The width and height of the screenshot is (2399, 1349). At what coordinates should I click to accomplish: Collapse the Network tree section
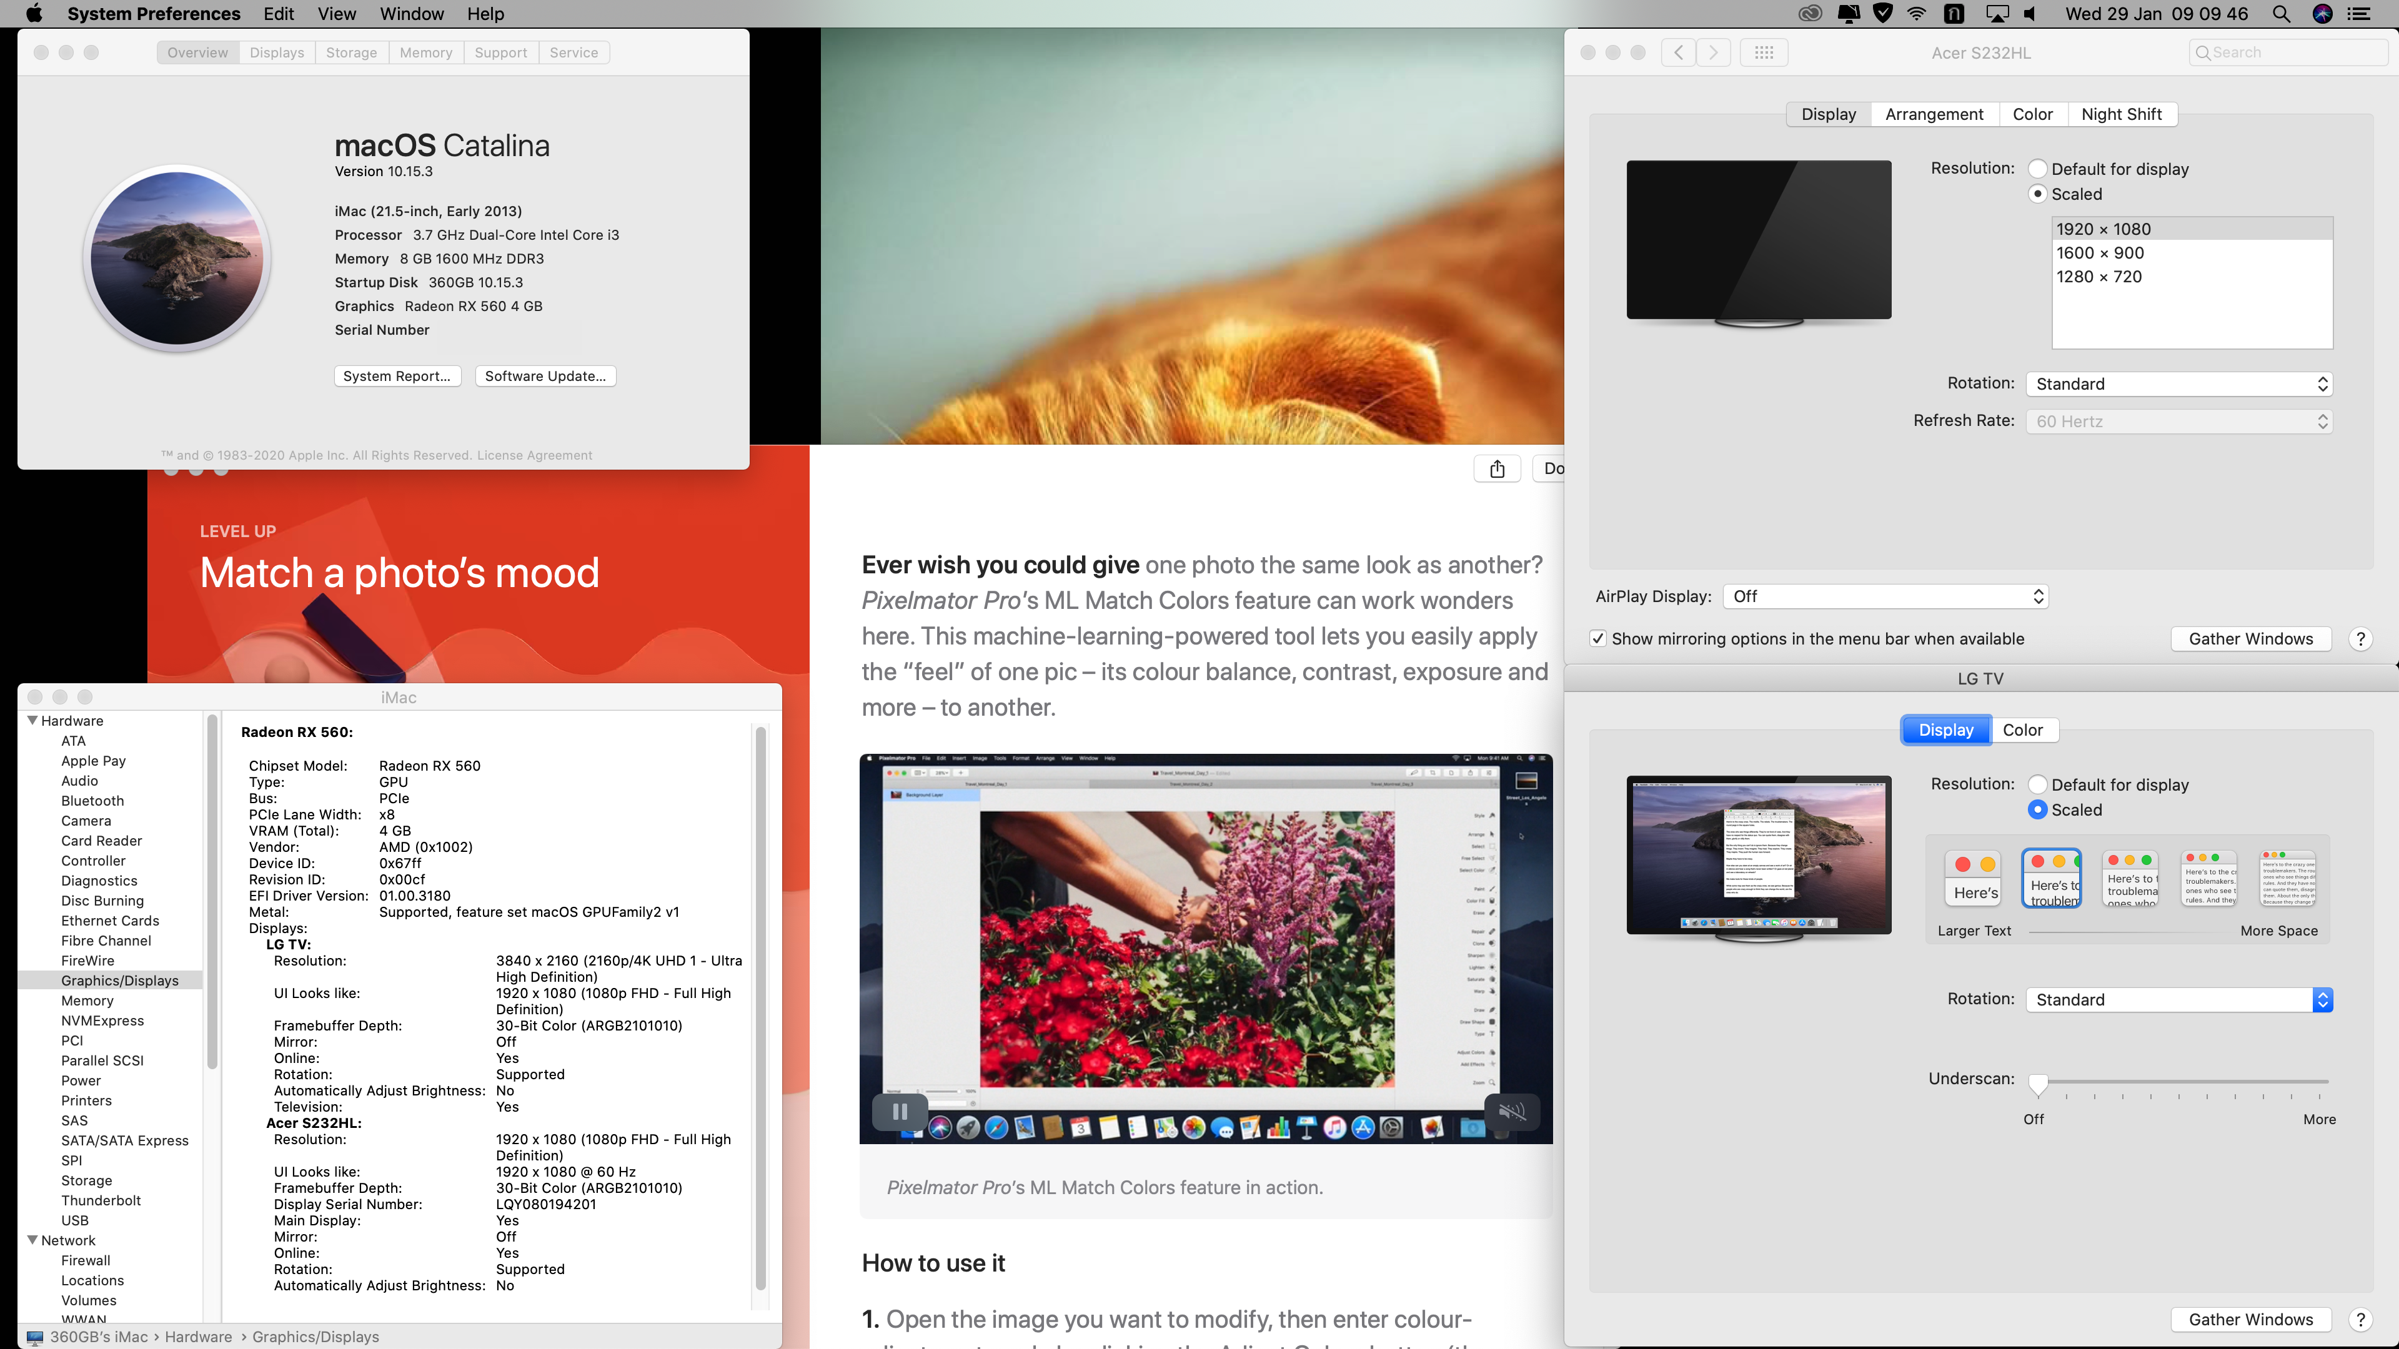coord(32,1240)
